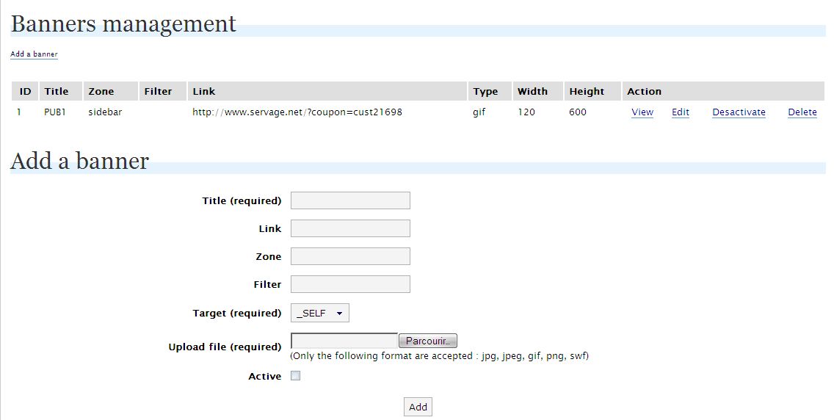834x420 pixels.
Task: Open file browser with Parcourir button
Action: coord(427,341)
